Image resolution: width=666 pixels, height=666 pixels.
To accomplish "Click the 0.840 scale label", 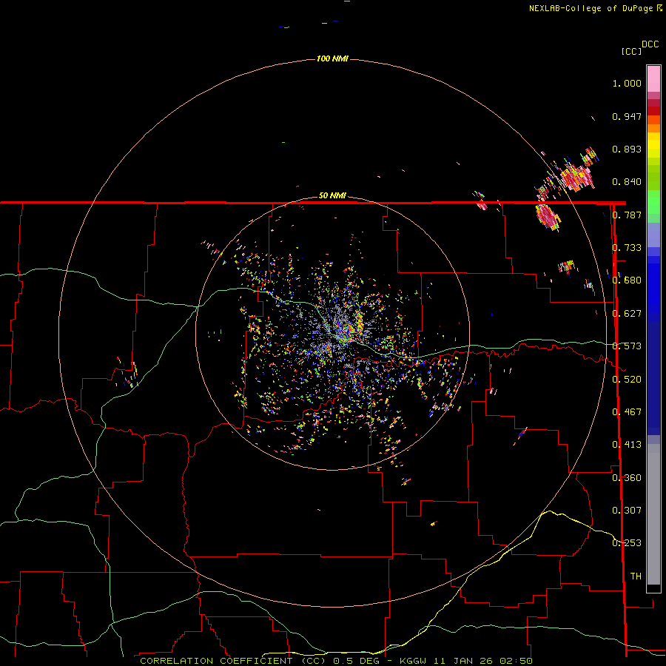I will pos(627,182).
